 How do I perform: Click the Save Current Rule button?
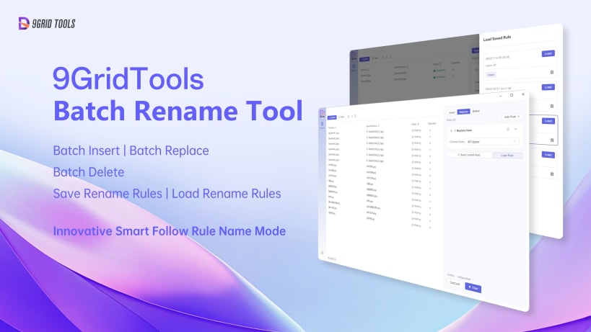pos(469,155)
